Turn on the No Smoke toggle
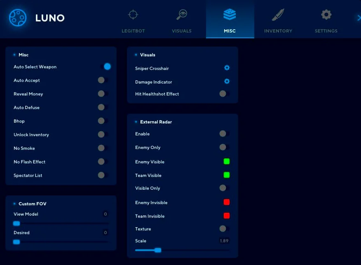This screenshot has height=265, width=361. [103, 148]
